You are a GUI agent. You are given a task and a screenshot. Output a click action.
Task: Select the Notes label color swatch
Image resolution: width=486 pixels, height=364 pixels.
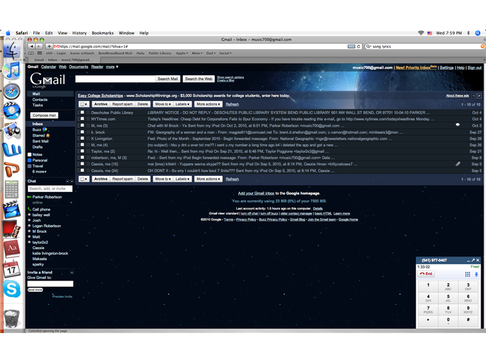(x=30, y=155)
